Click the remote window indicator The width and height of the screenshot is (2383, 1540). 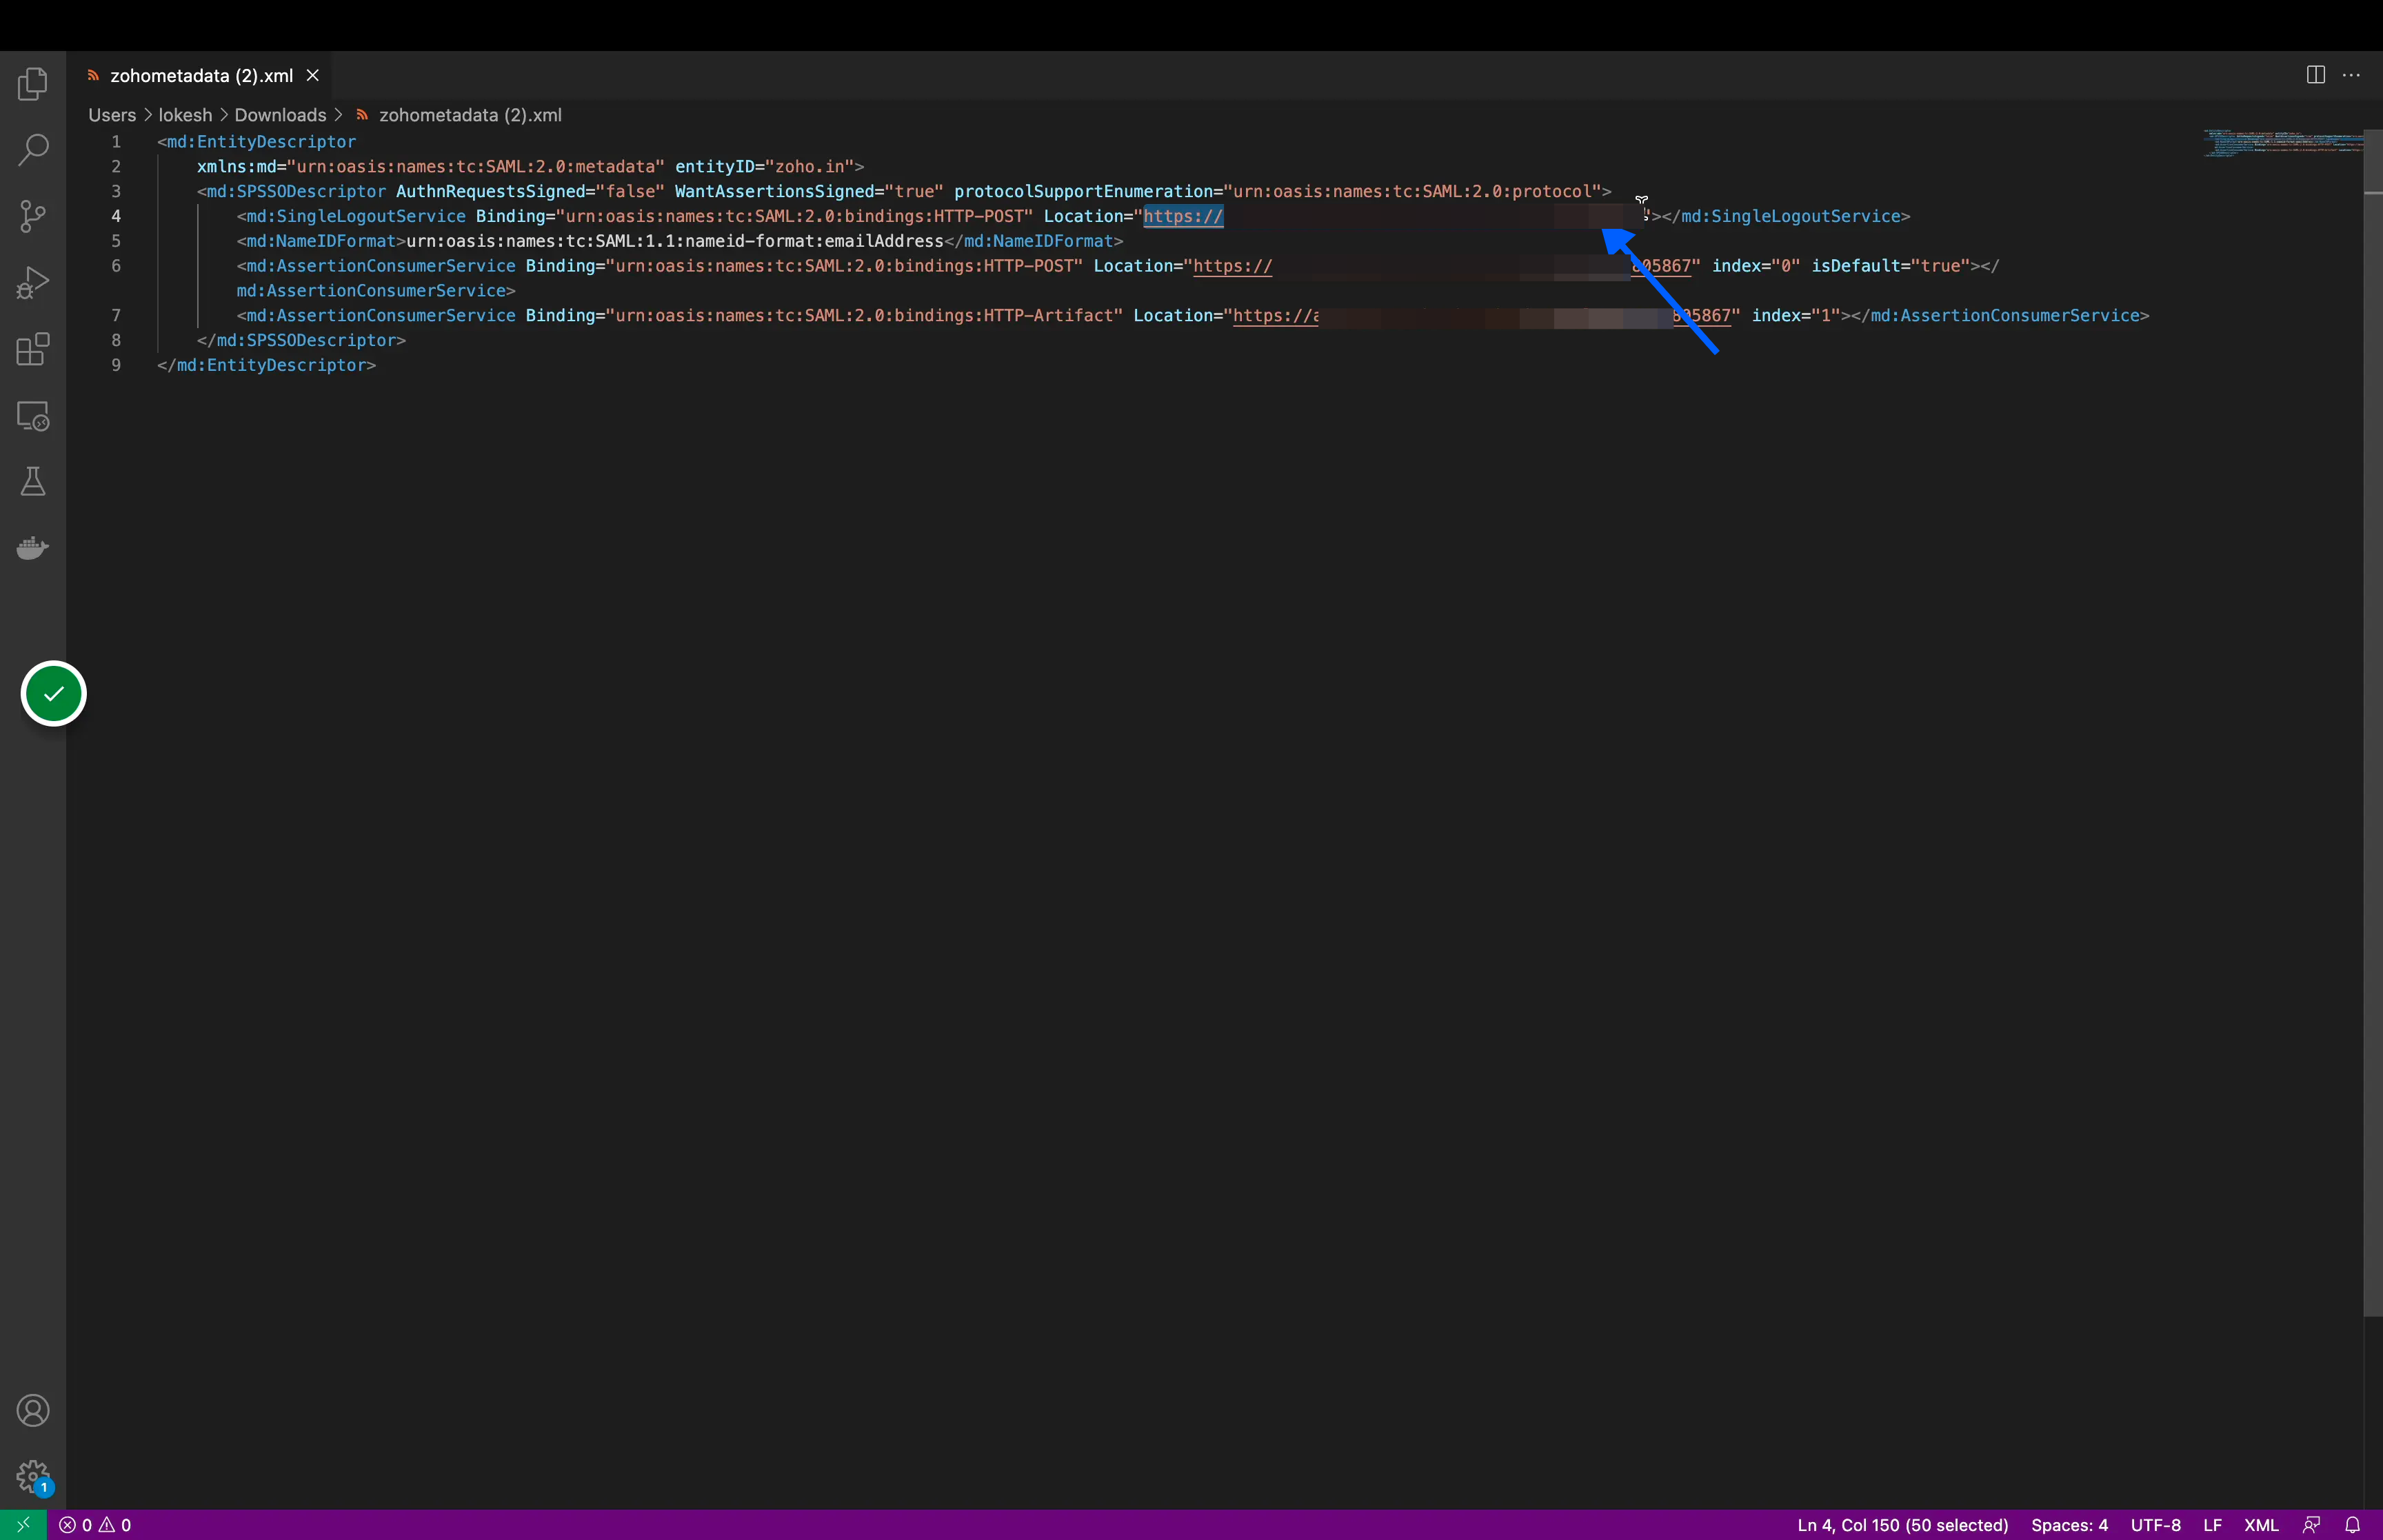[23, 1525]
